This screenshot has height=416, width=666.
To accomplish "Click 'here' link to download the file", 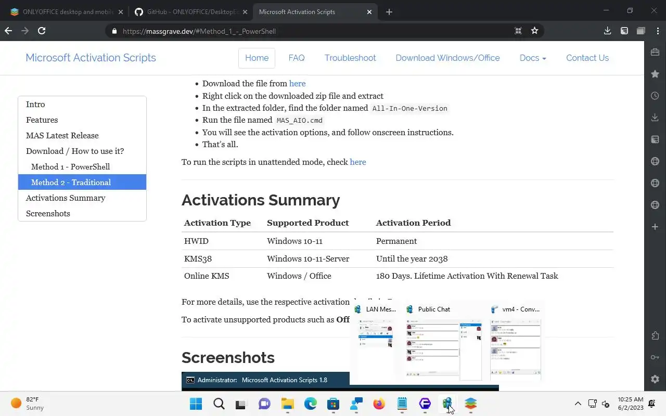I will pos(297,83).
